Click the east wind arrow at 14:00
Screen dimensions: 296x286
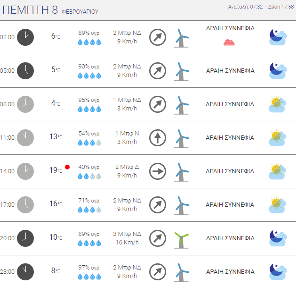point(158,171)
